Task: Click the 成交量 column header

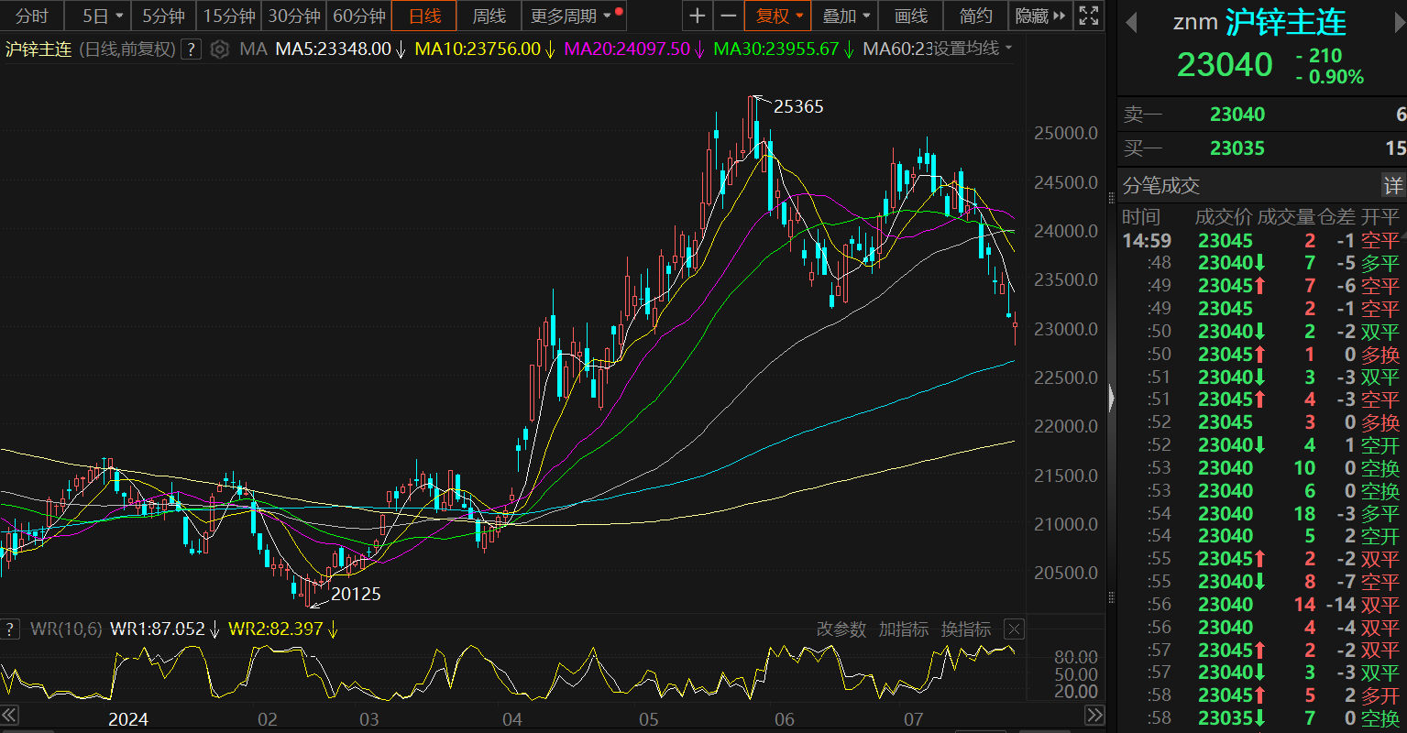Action: pyautogui.click(x=1286, y=217)
